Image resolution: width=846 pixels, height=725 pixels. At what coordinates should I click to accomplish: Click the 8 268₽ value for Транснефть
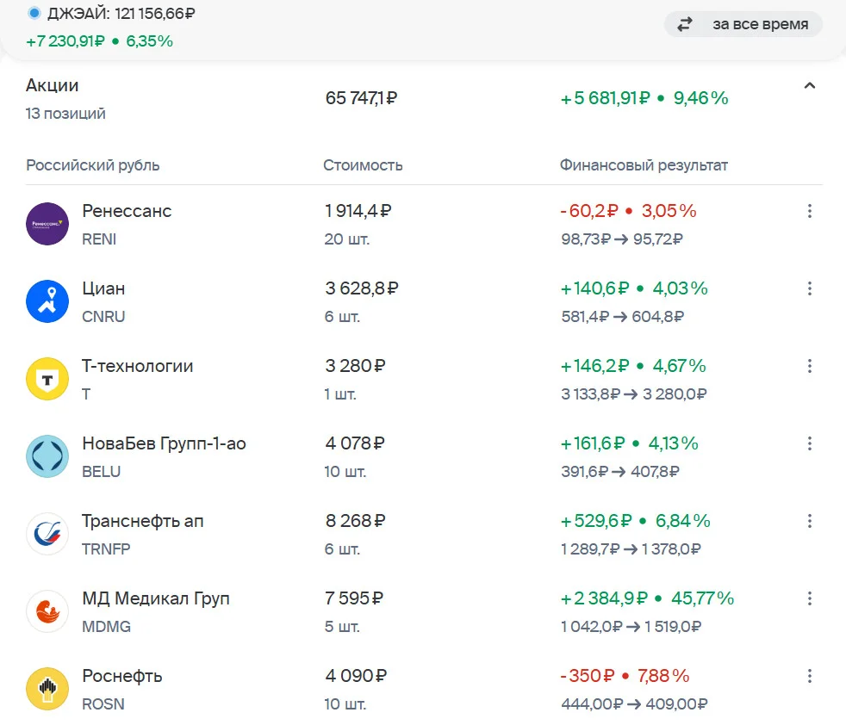[356, 521]
